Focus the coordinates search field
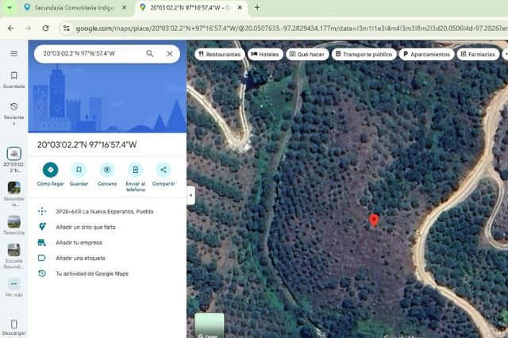This screenshot has height=338, width=508. click(x=90, y=53)
